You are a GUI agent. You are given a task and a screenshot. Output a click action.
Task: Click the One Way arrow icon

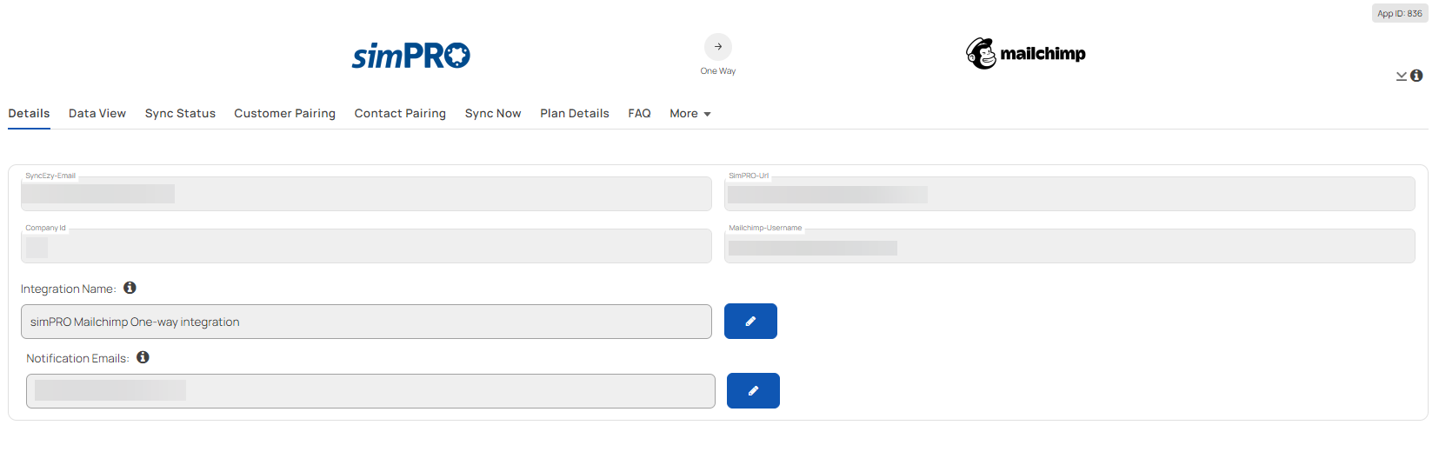(x=718, y=47)
